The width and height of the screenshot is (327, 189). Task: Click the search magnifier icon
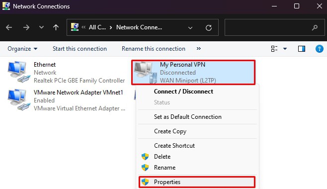(x=315, y=27)
